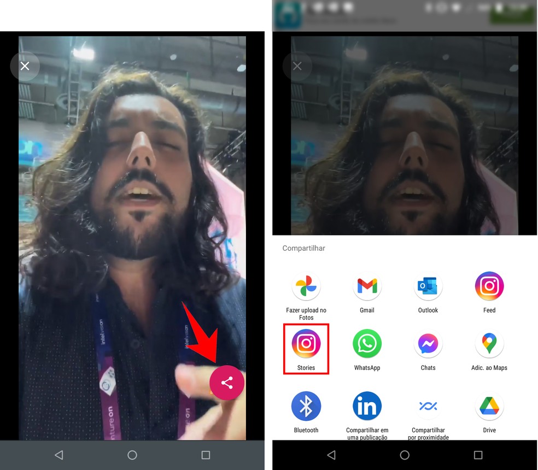Image resolution: width=538 pixels, height=470 pixels.
Task: Tap recent apps button on left phone
Action: [206, 455]
